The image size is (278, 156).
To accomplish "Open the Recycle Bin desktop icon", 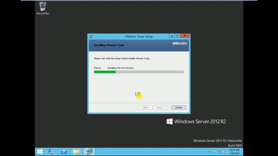I will pos(43,8).
